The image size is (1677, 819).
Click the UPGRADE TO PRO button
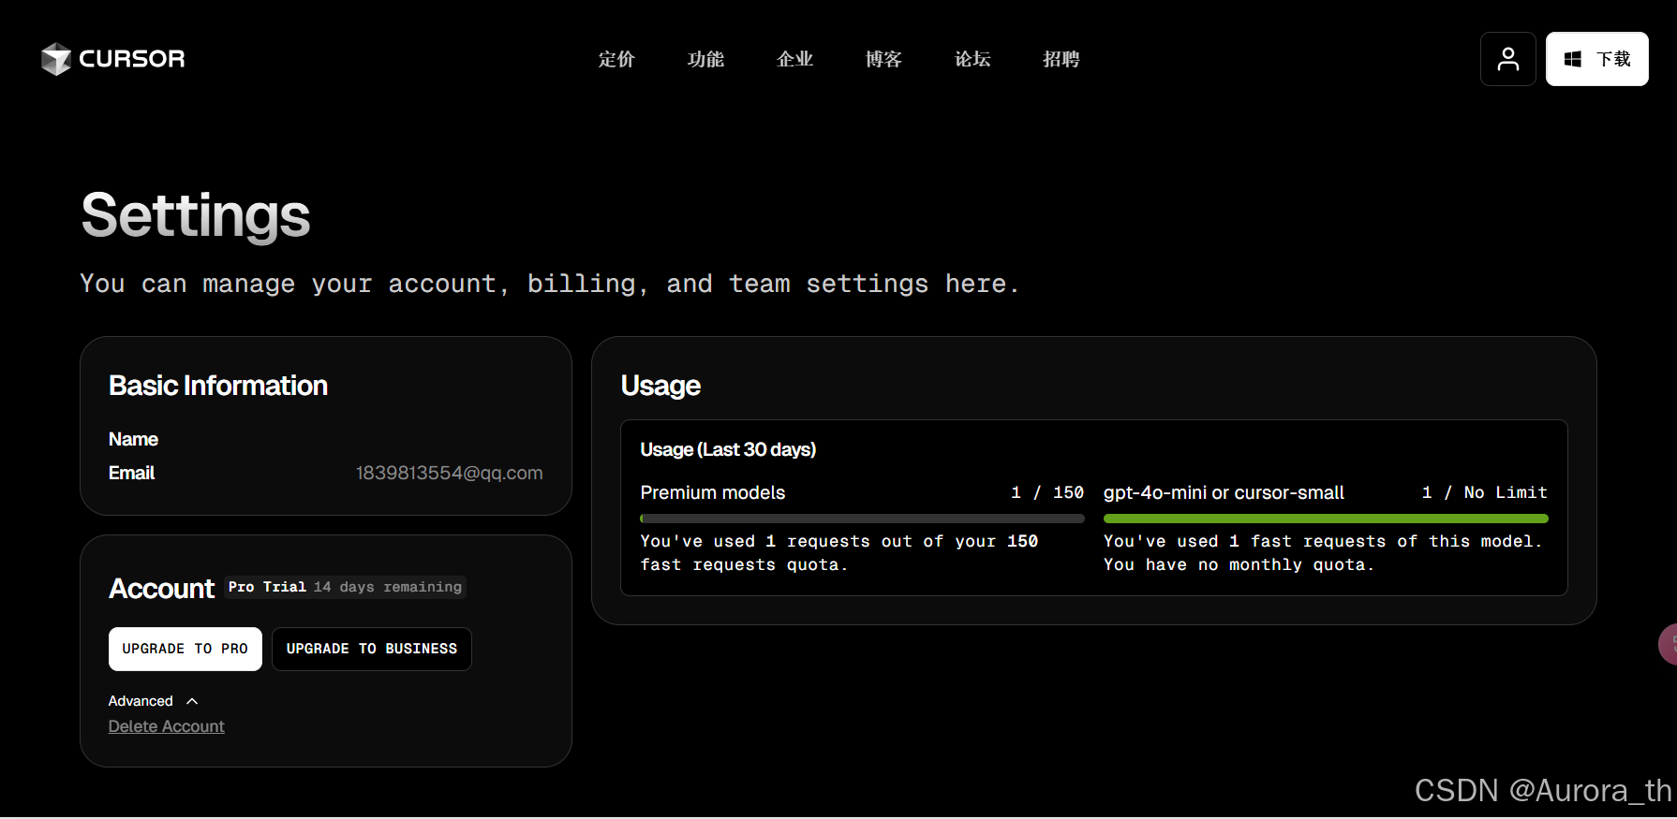pos(186,649)
